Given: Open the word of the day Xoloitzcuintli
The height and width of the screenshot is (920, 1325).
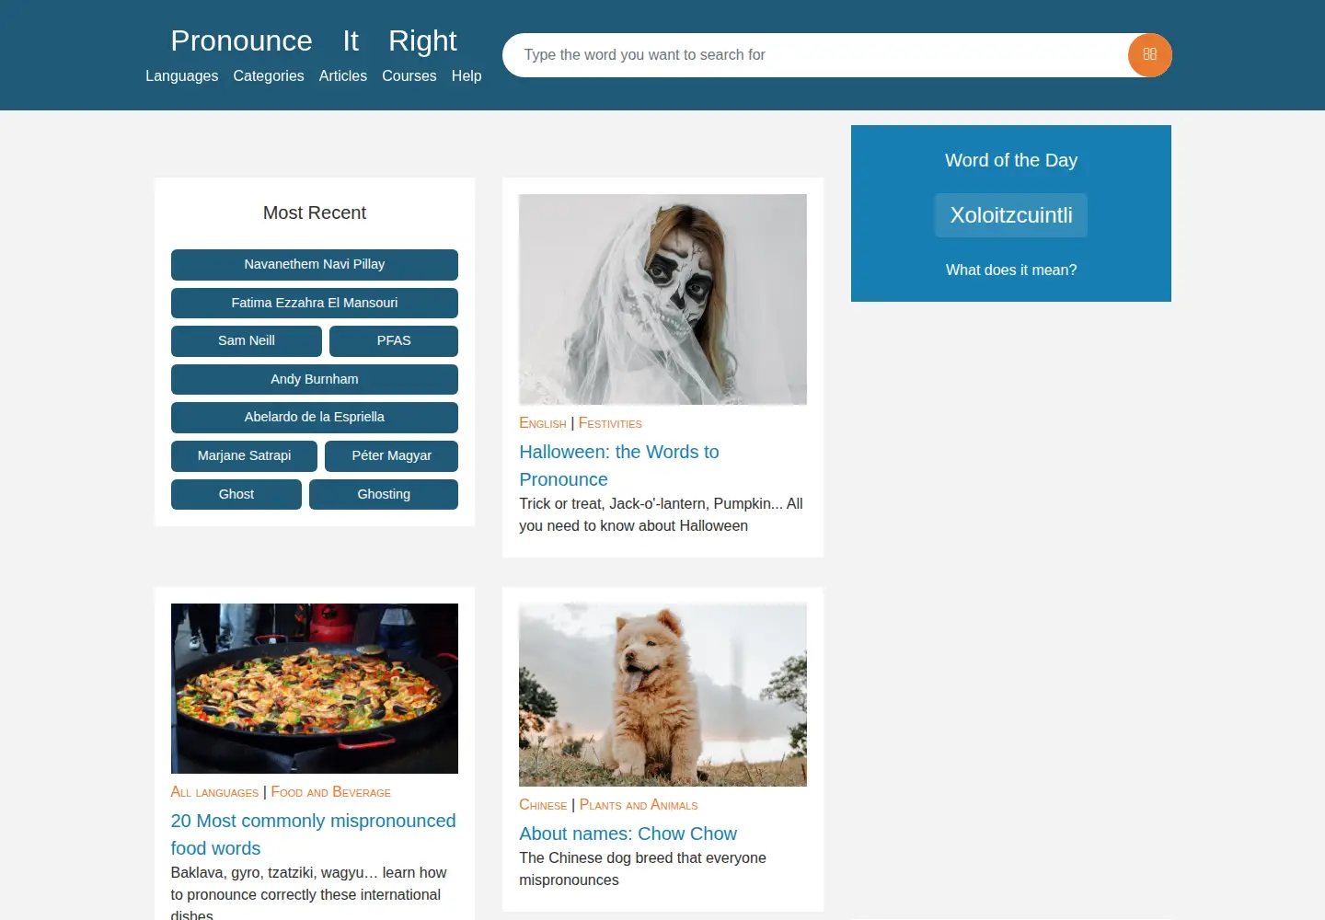Looking at the screenshot, I should click(1011, 215).
